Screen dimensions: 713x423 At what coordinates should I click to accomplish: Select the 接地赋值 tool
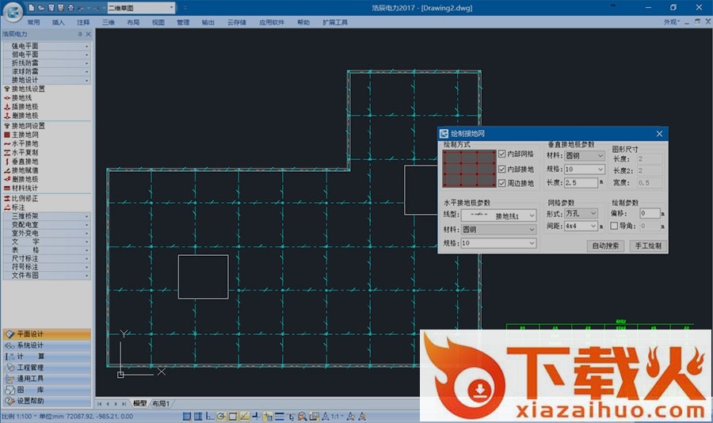pyautogui.click(x=21, y=170)
